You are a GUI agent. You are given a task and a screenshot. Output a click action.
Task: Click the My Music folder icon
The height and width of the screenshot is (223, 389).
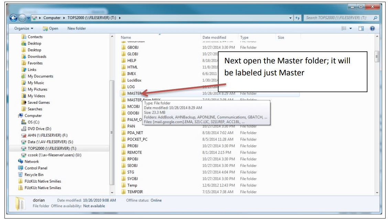[24, 83]
